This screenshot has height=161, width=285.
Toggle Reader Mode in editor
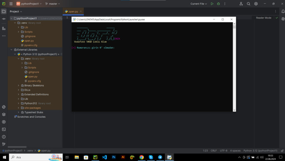point(264,18)
